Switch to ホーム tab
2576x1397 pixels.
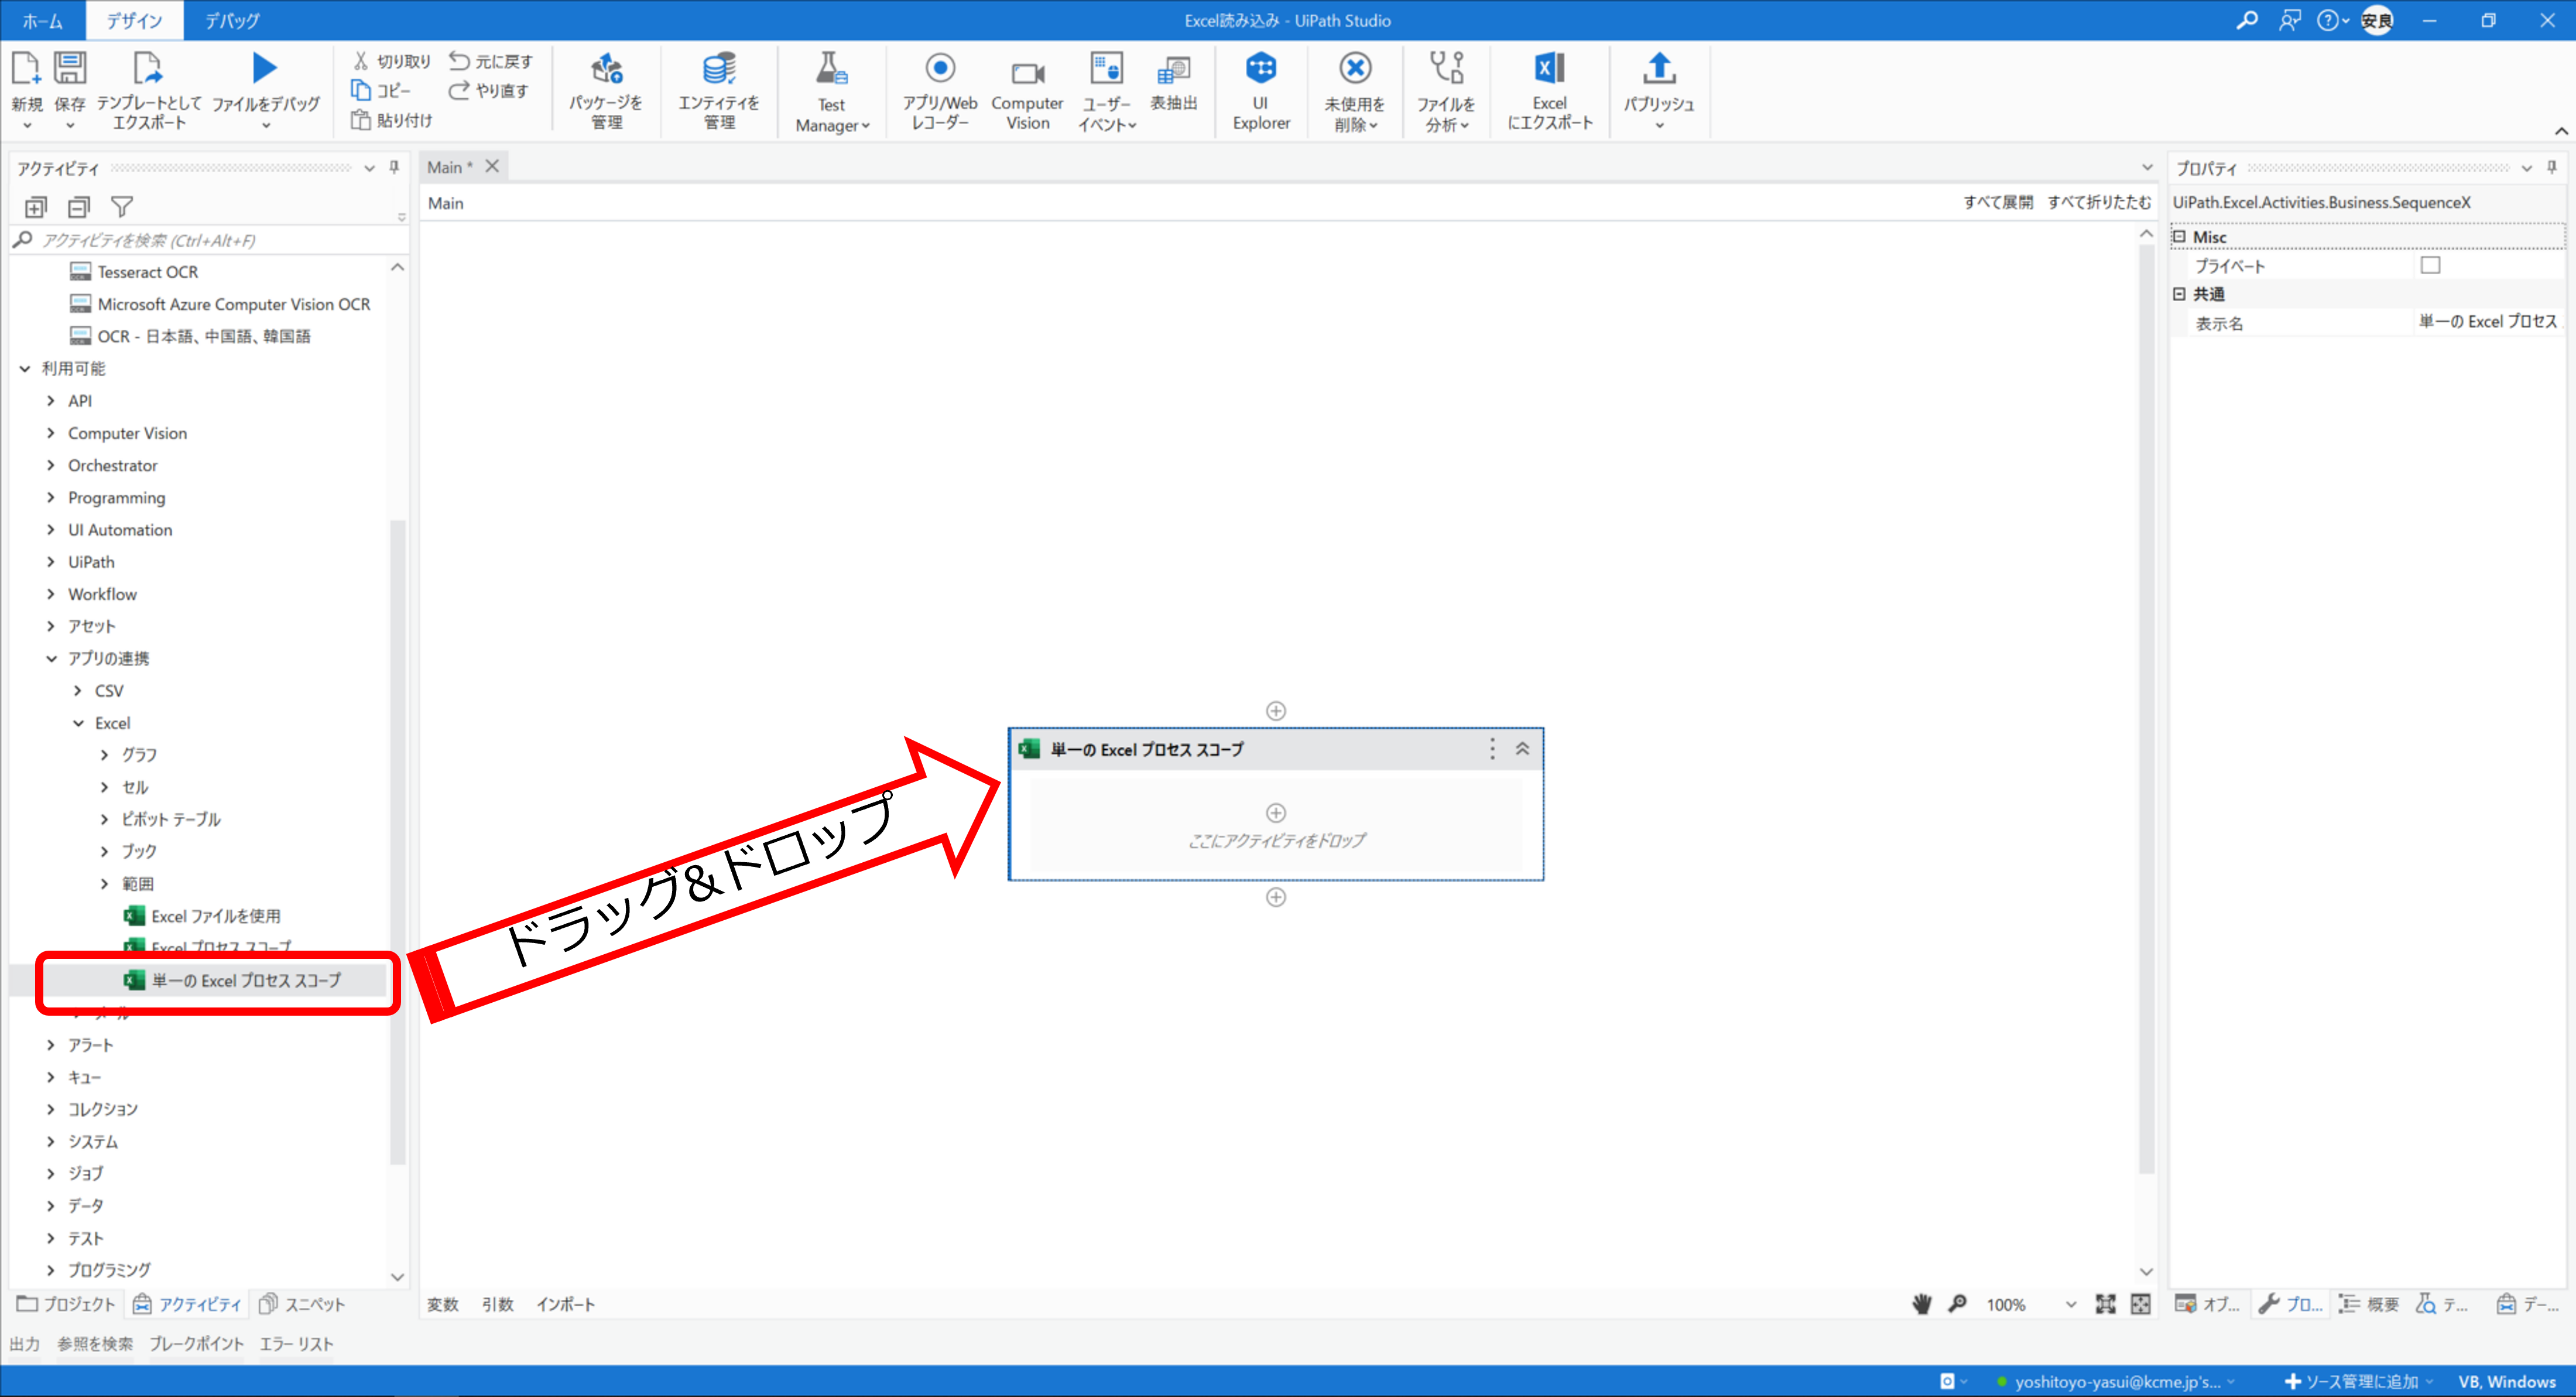click(42, 20)
